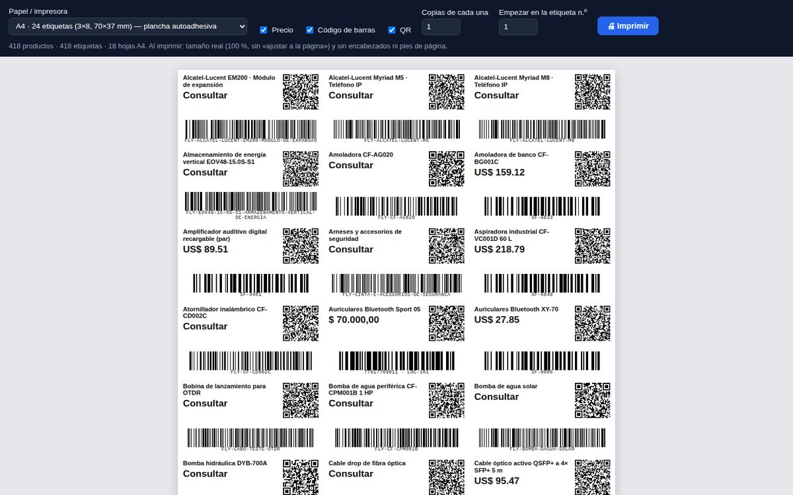The width and height of the screenshot is (793, 495).
Task: Click QR code of Atornillador inalámbrico label
Action: pos(301,323)
